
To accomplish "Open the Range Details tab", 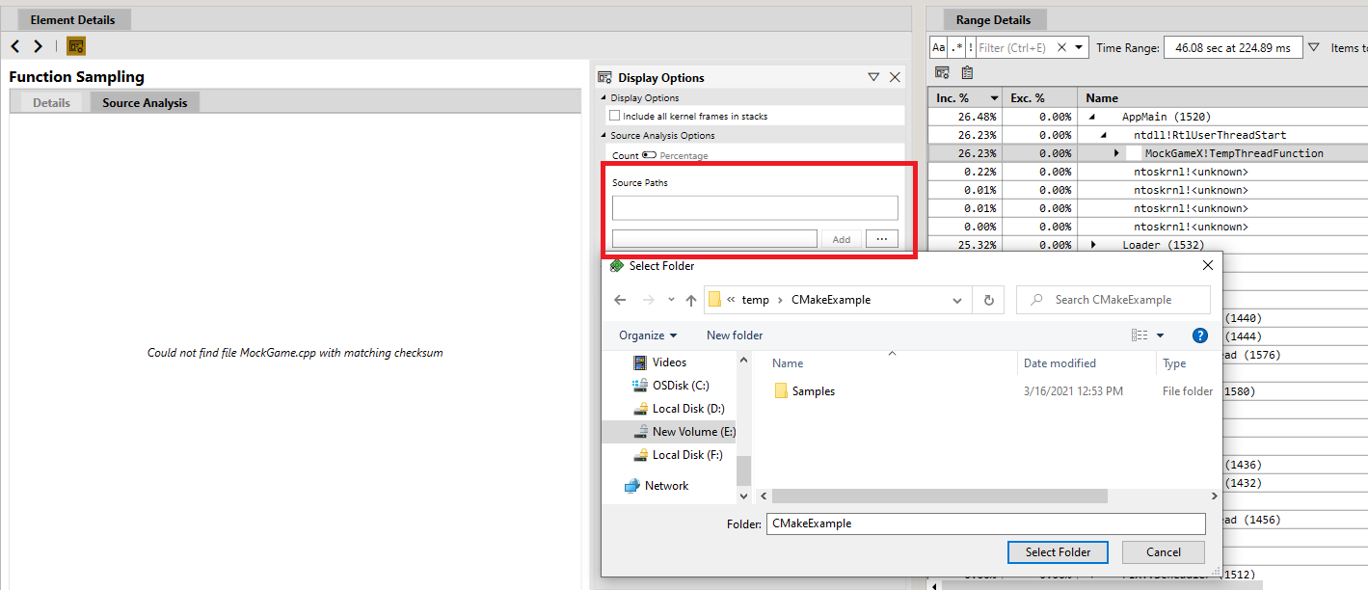I will point(993,19).
